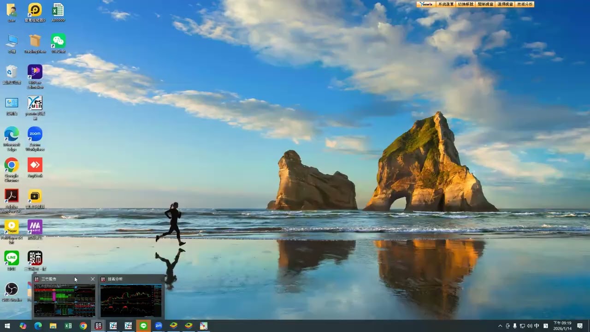The height and width of the screenshot is (332, 590).
Task: Open the Windows Start menu
Action: pyautogui.click(x=7, y=326)
